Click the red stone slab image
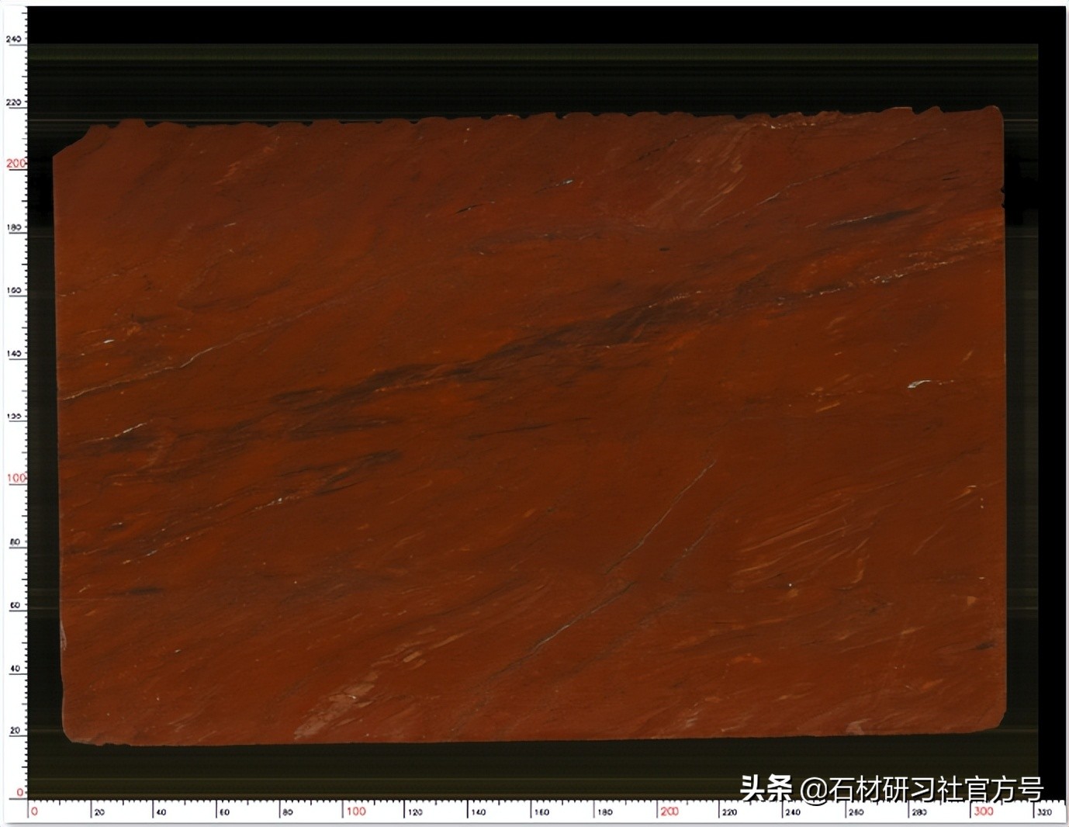This screenshot has height=827, width=1069. tap(529, 427)
